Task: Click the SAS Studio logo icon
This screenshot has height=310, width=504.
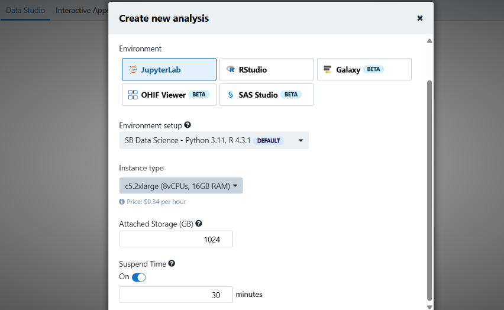Action: click(231, 95)
